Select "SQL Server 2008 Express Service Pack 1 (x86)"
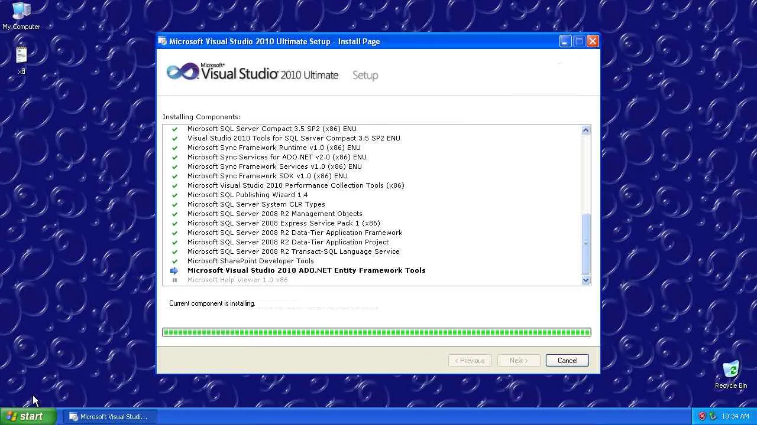The image size is (757, 425). coord(284,223)
